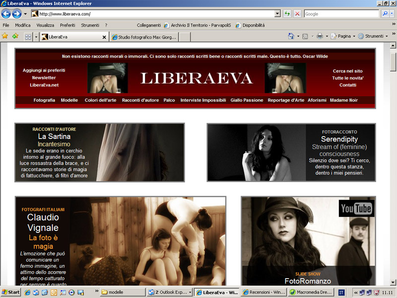Open the 2 Outlook Exp... taskbar group
Image resolution: width=397 pixels, height=298 pixels.
pos(170,292)
